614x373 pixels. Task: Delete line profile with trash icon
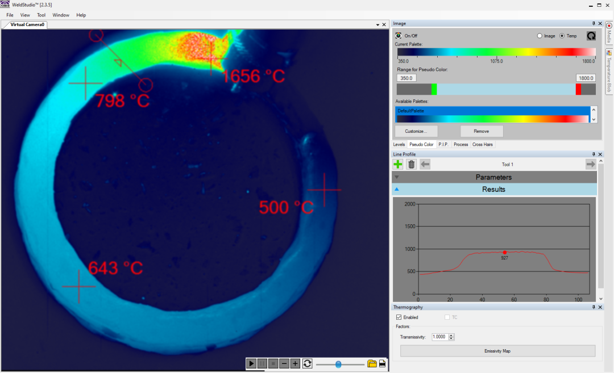pos(411,165)
